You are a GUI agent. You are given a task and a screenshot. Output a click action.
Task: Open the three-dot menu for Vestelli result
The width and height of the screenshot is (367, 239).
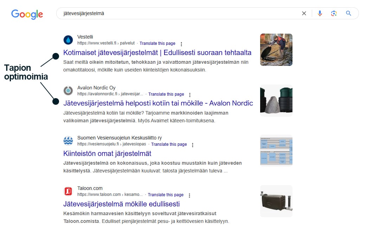click(x=181, y=44)
